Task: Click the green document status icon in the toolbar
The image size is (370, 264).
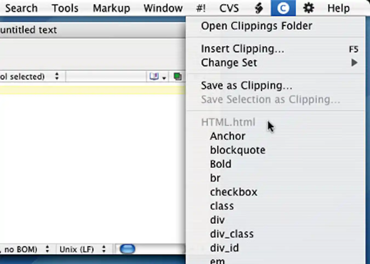Action: tap(177, 77)
